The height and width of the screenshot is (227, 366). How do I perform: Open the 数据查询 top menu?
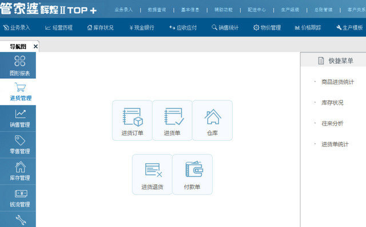(x=157, y=10)
